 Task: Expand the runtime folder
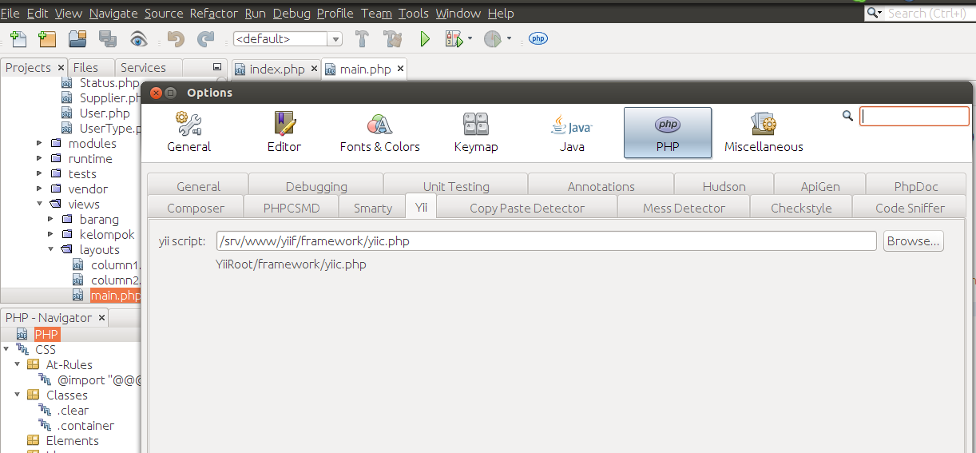click(x=40, y=158)
